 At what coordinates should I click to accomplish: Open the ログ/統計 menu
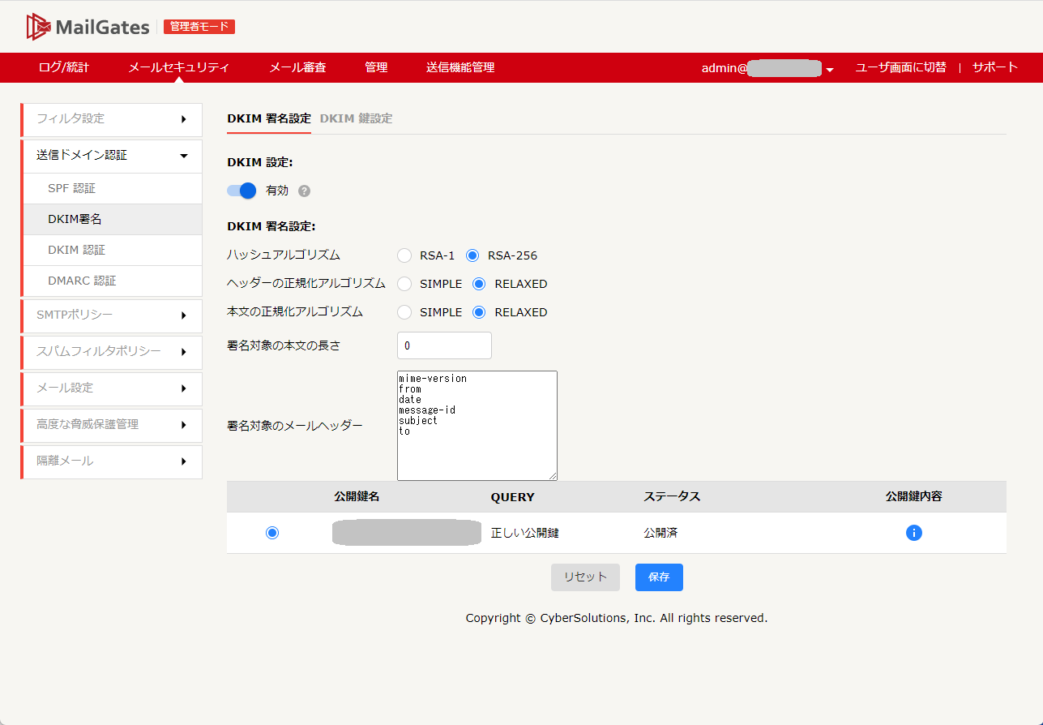click(64, 67)
